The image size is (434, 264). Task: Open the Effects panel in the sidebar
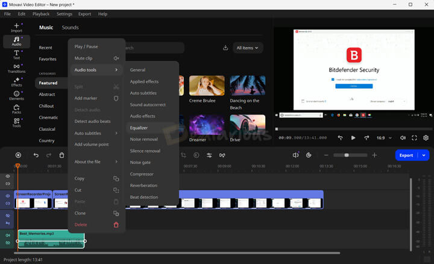pos(16,82)
